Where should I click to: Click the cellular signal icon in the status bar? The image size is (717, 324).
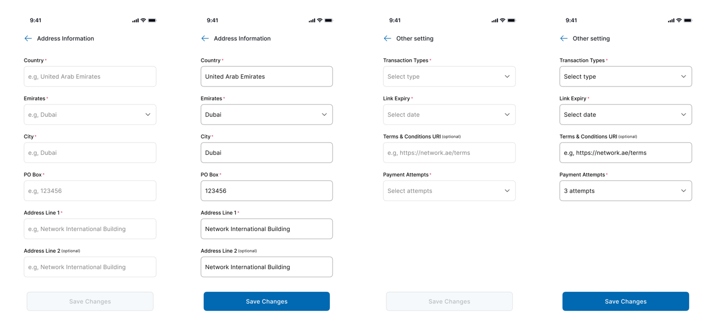tap(134, 20)
